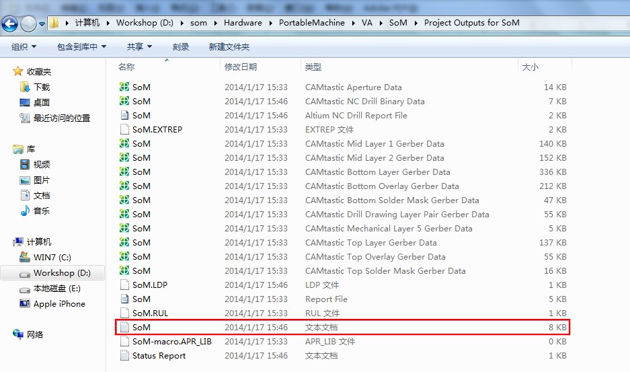This screenshot has width=630, height=372.
Task: Expand the 包含到库中 dropdown
Action: (x=82, y=46)
